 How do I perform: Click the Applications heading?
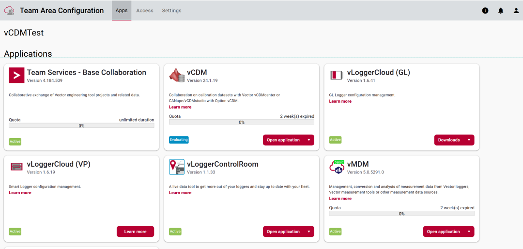(28, 54)
